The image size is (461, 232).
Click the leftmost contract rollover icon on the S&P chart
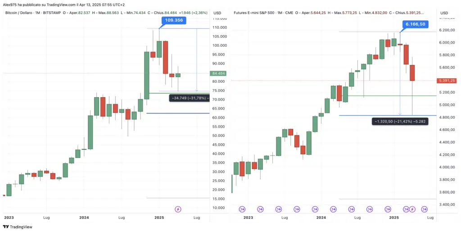[x=242, y=209]
